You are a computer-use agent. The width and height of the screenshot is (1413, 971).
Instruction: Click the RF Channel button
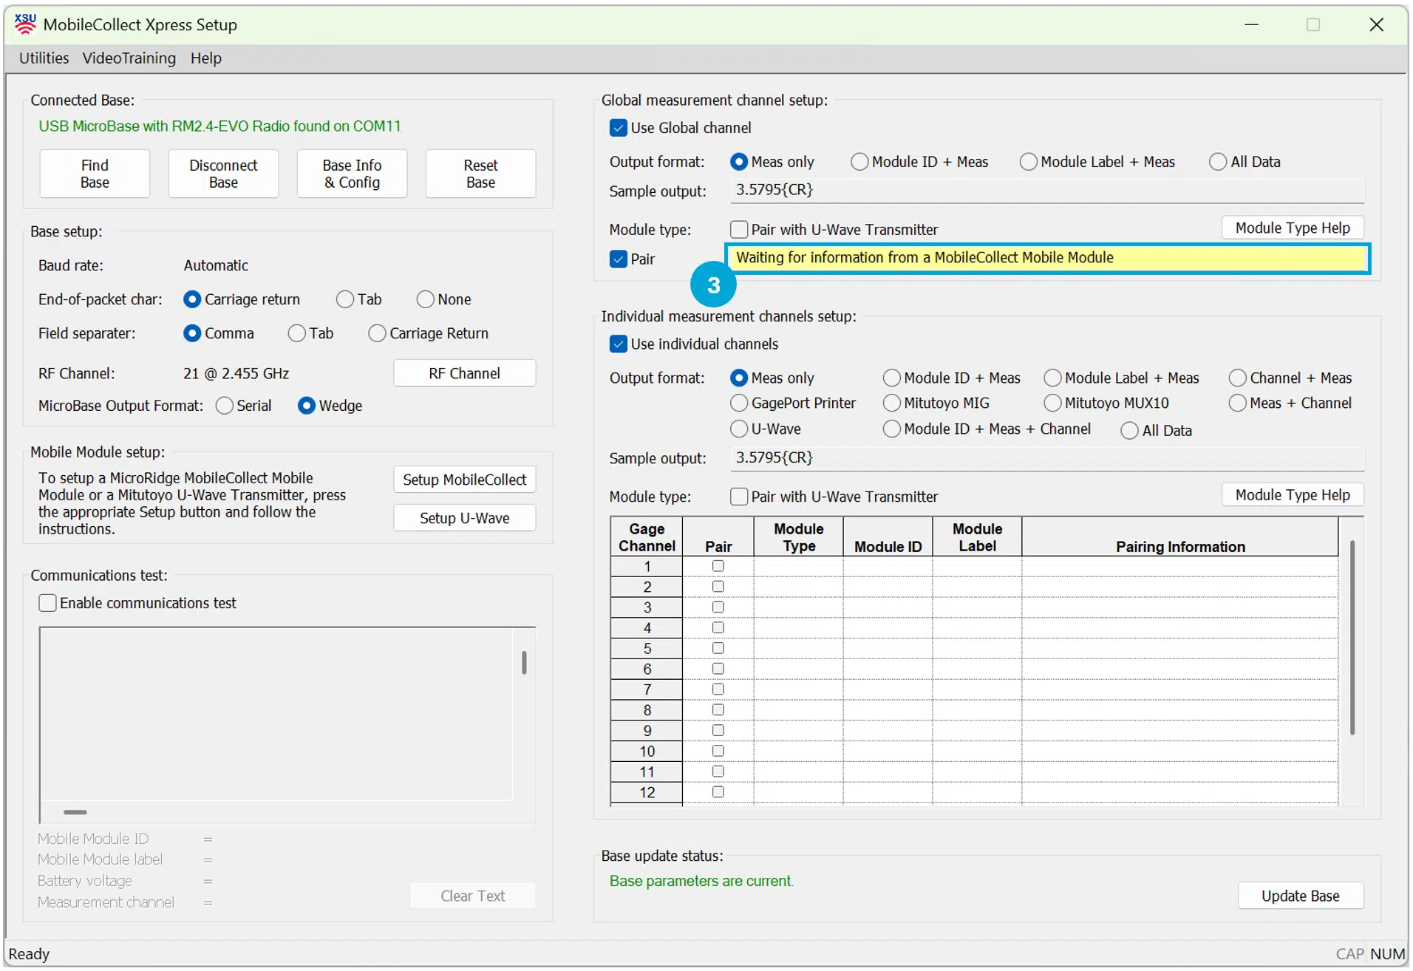click(464, 374)
